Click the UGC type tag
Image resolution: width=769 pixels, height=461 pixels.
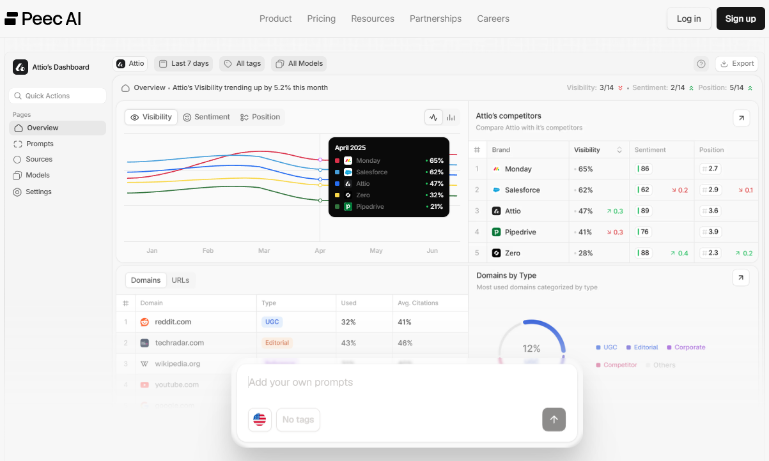click(272, 322)
